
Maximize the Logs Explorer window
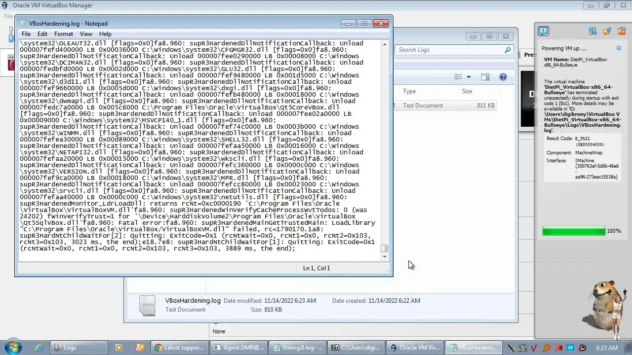(489, 36)
